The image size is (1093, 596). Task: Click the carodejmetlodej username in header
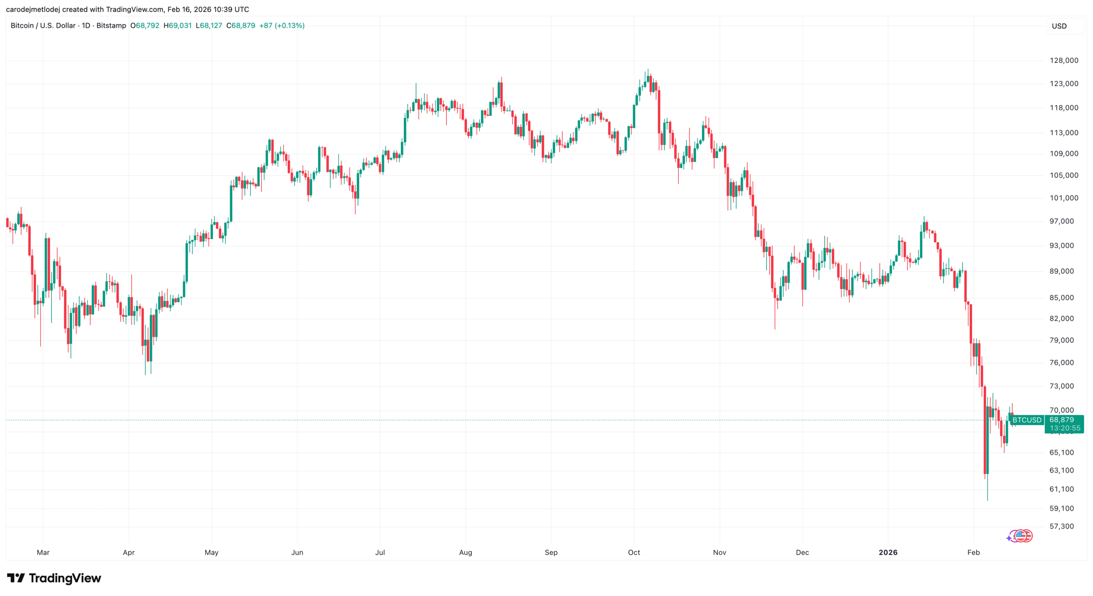click(x=32, y=9)
